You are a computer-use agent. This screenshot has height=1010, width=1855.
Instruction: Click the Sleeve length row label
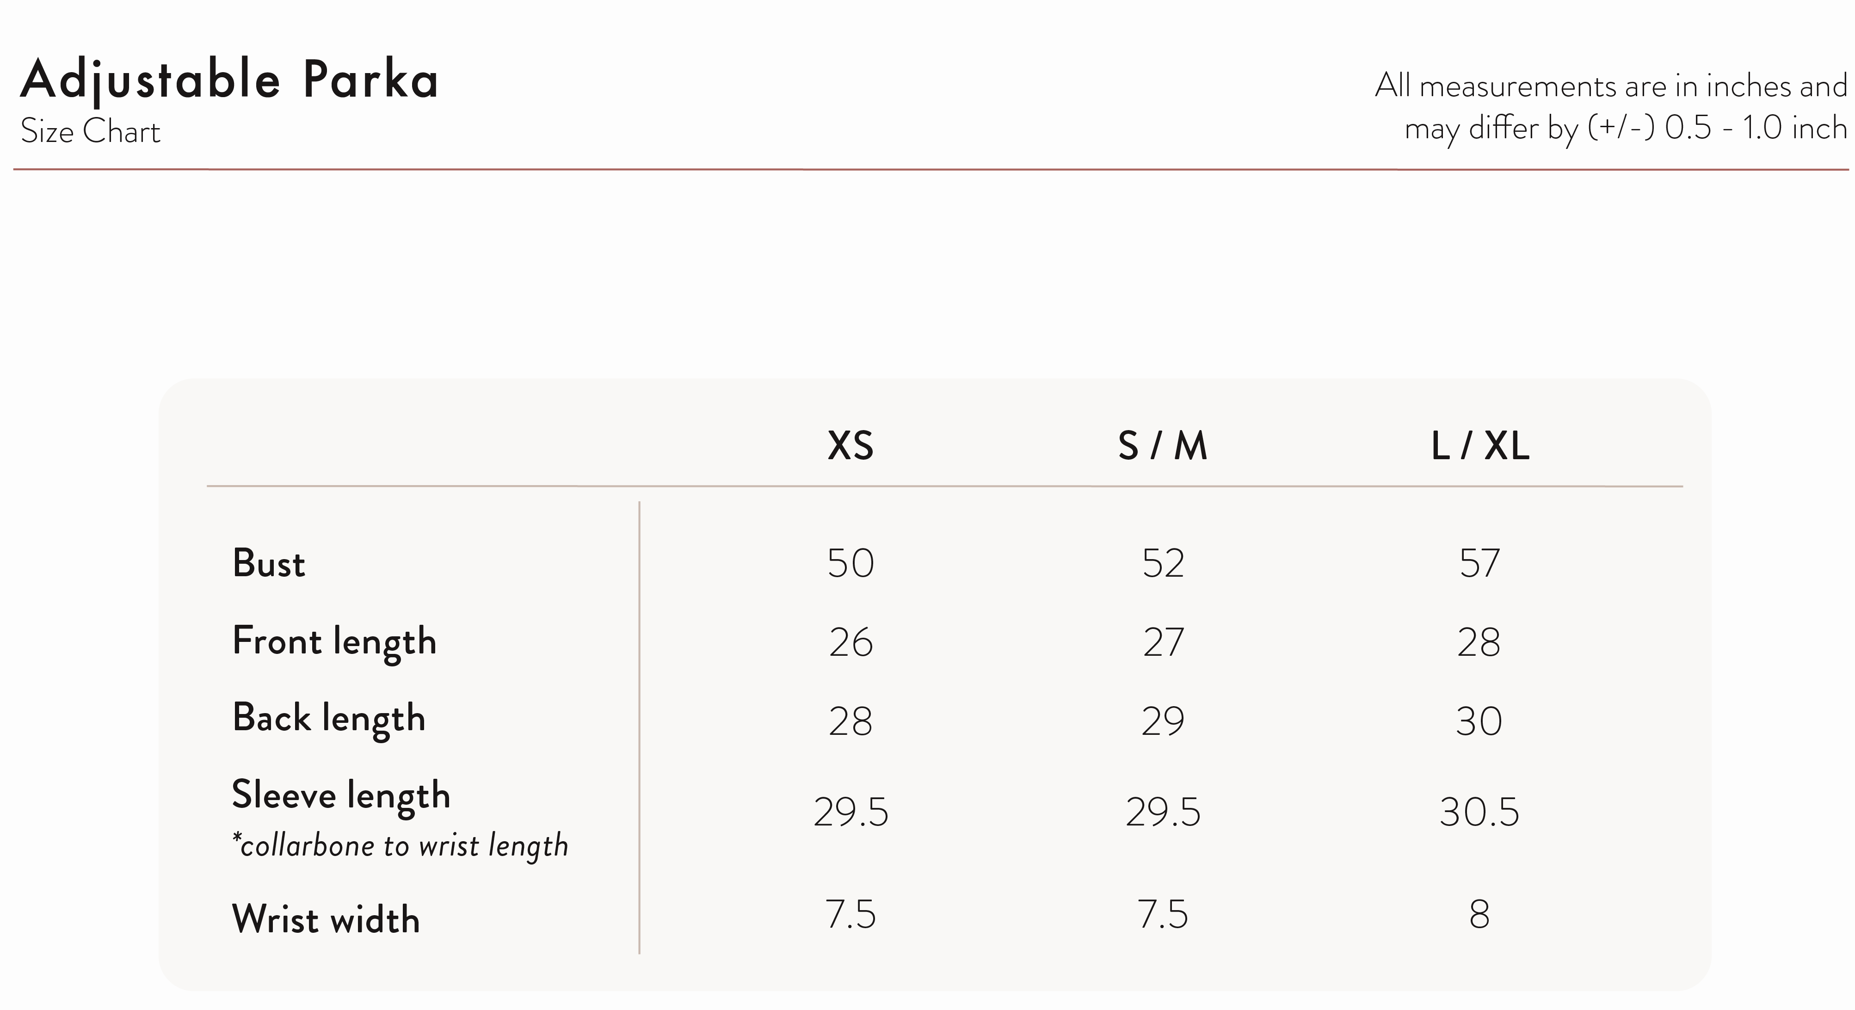(340, 796)
